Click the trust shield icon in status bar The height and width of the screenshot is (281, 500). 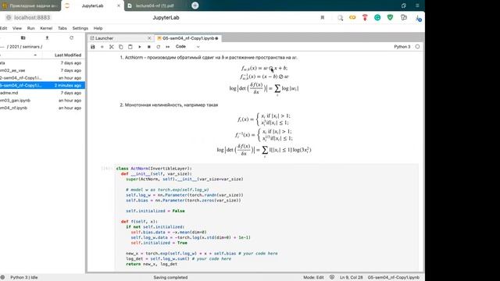332,277
